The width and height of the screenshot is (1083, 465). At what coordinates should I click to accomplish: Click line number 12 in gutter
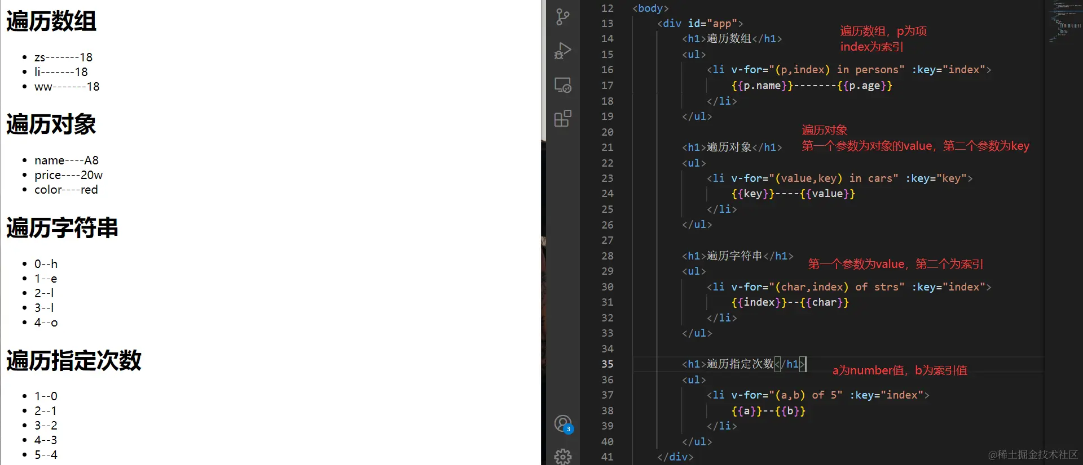tap(607, 8)
